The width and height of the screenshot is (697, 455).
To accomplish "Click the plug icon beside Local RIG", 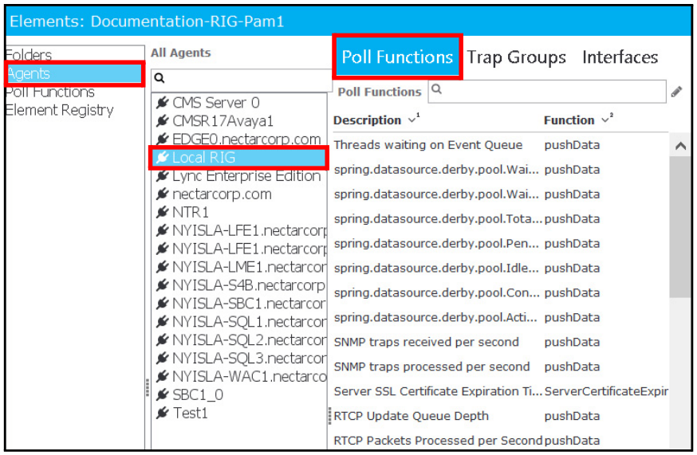I will pos(162,157).
